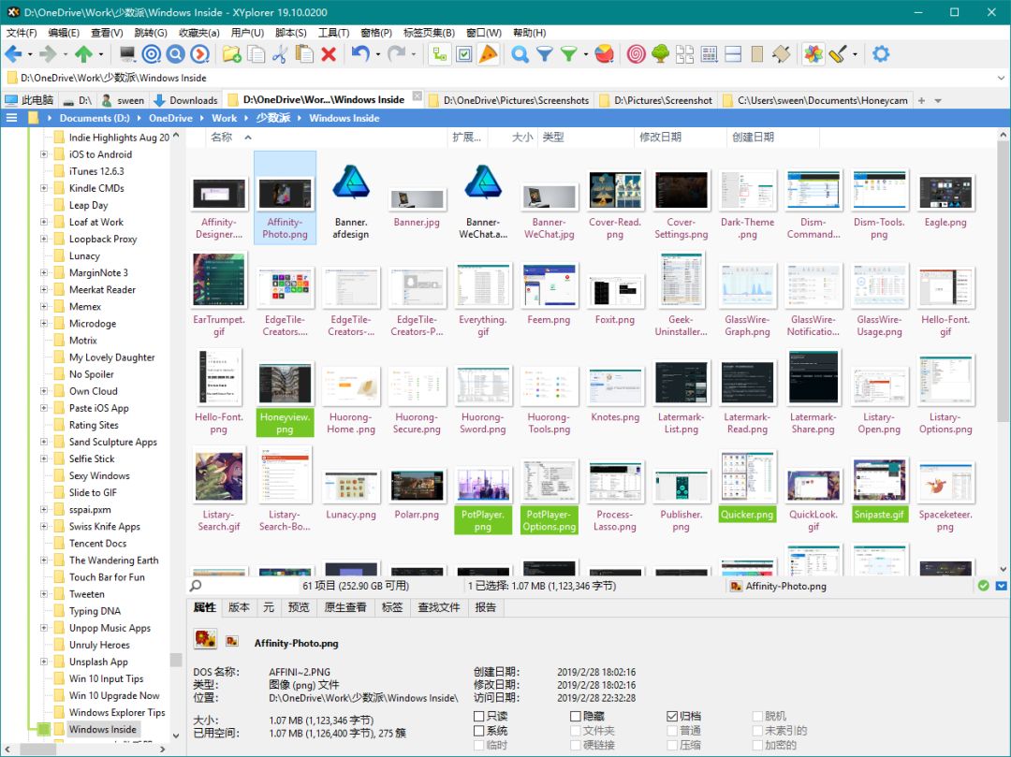
Task: Click the brush sweep toolbar icon
Action: (838, 54)
